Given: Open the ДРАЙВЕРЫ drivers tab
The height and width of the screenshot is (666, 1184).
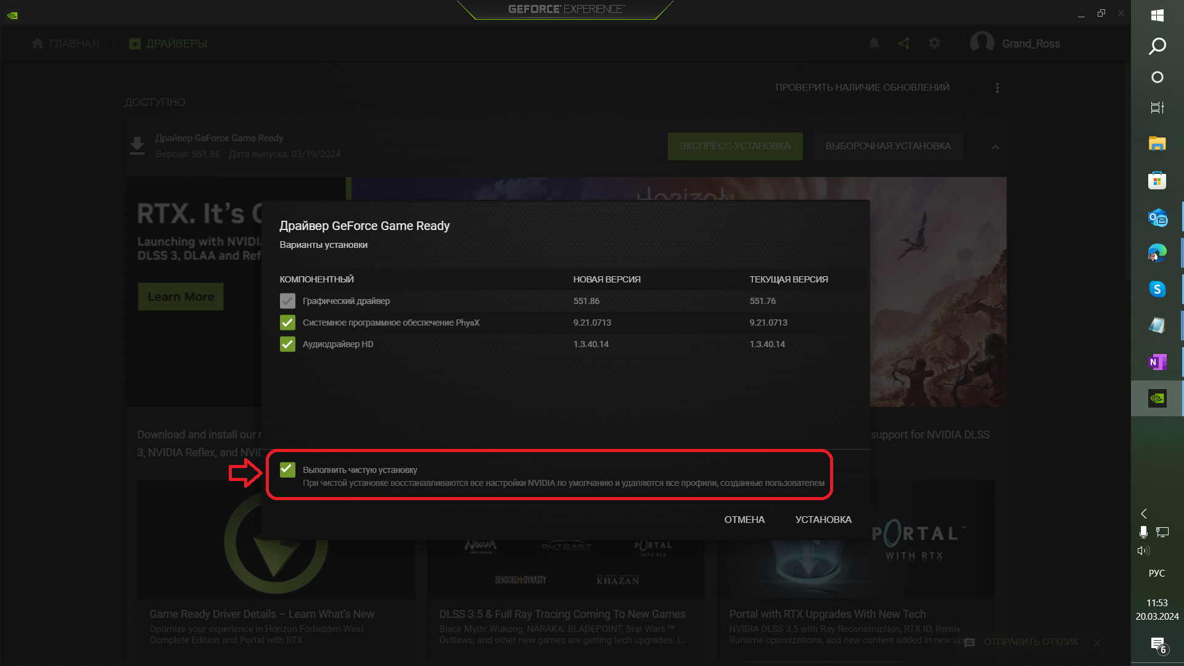Looking at the screenshot, I should (x=168, y=44).
